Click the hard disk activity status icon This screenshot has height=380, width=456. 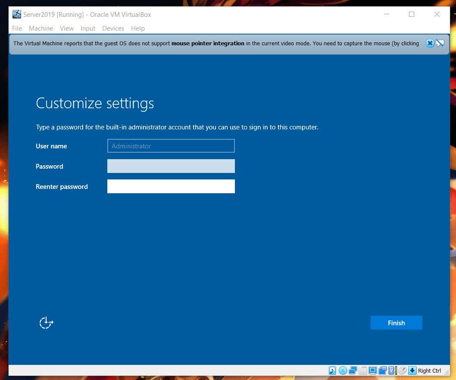(x=332, y=371)
